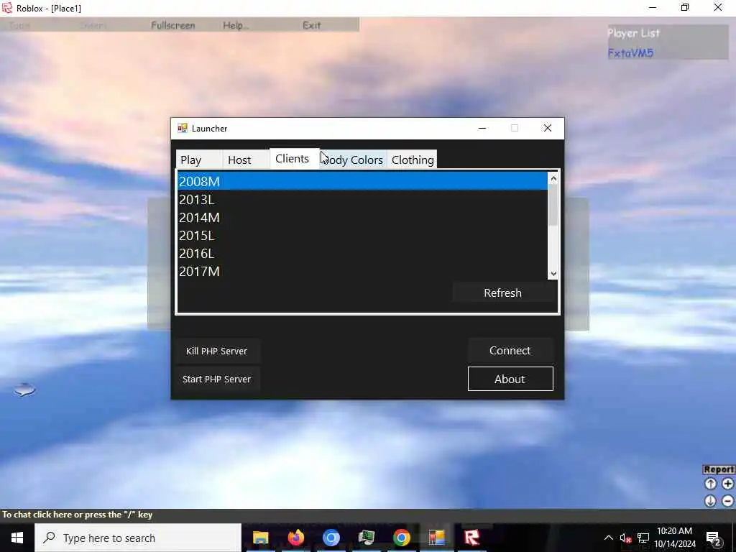Open the notifications action center

click(x=714, y=538)
